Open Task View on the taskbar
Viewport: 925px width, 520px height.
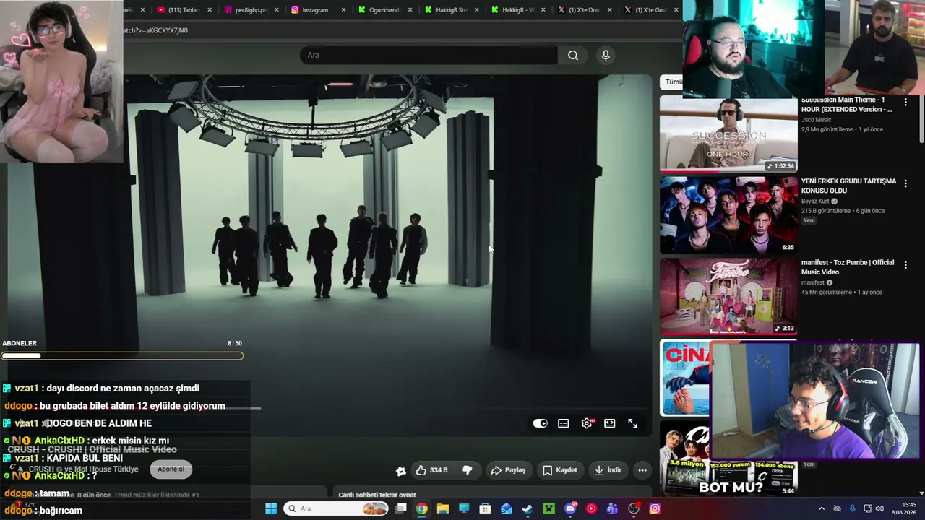(x=401, y=509)
